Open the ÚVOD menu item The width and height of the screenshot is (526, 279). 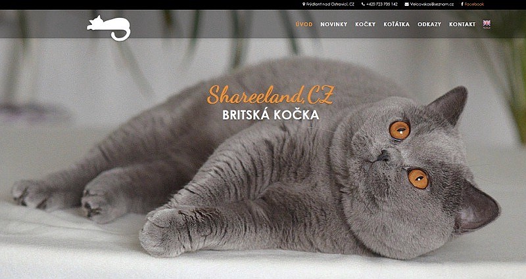click(304, 24)
